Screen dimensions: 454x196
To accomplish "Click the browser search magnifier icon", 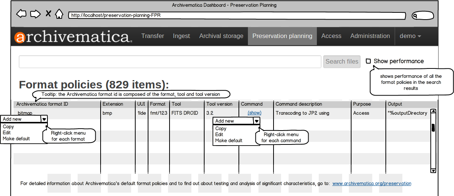I will [415, 16].
